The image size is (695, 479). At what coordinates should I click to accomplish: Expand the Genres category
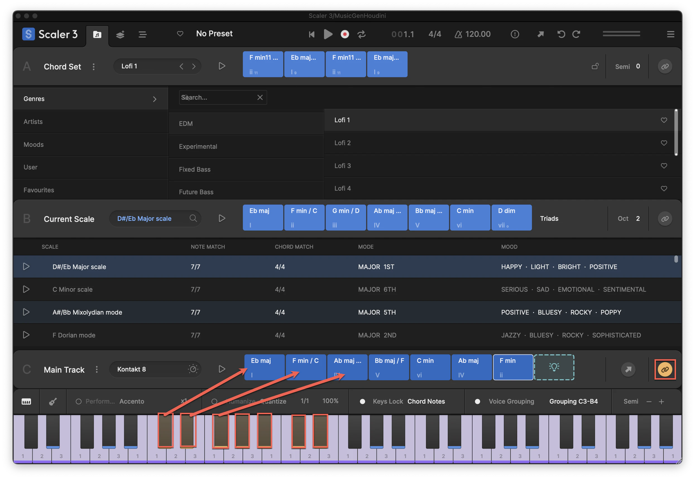point(90,99)
